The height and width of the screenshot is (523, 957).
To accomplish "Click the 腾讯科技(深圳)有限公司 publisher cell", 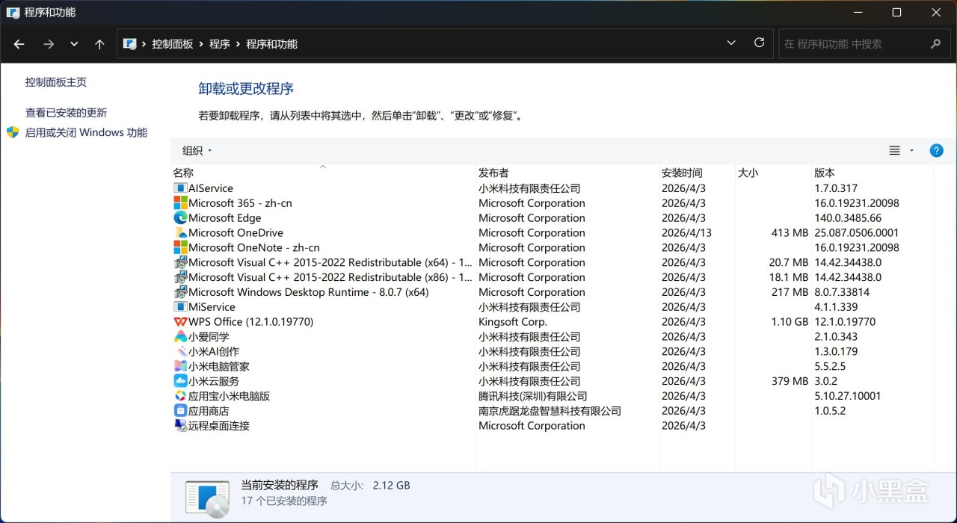I will pyautogui.click(x=533, y=396).
